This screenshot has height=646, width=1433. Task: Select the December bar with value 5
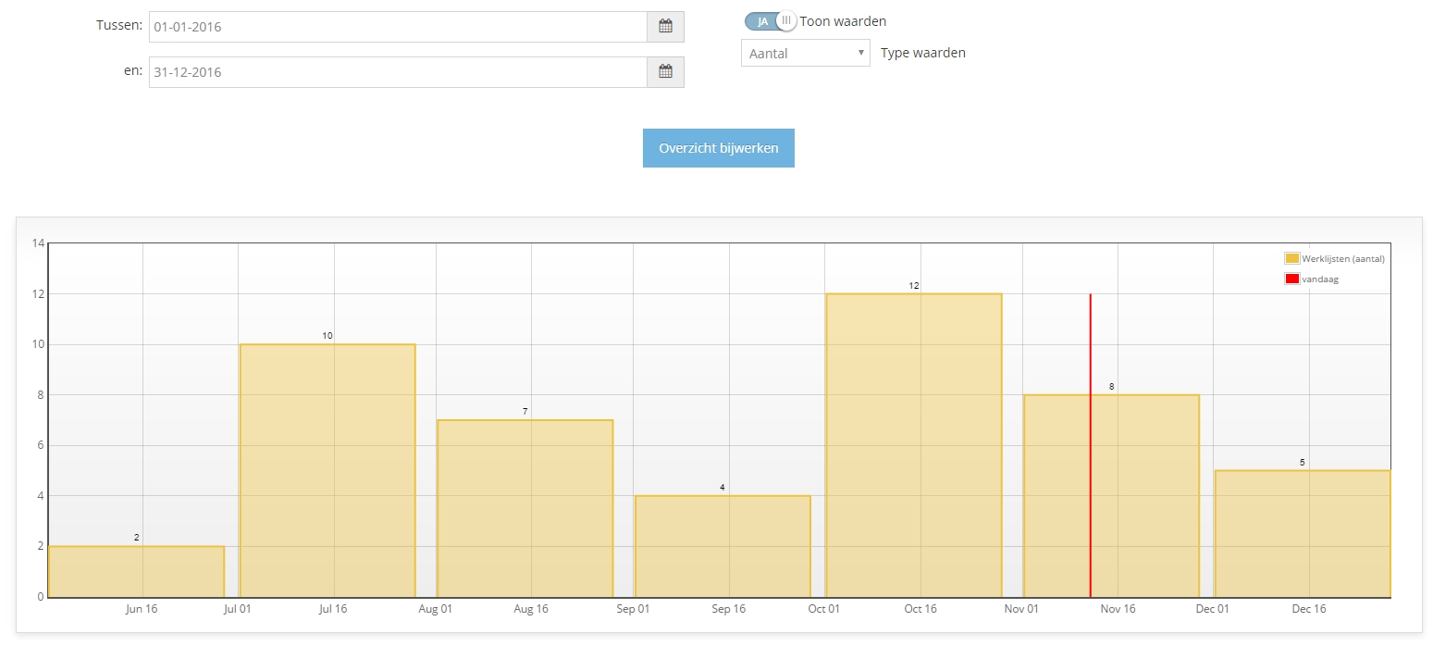[x=1302, y=533]
